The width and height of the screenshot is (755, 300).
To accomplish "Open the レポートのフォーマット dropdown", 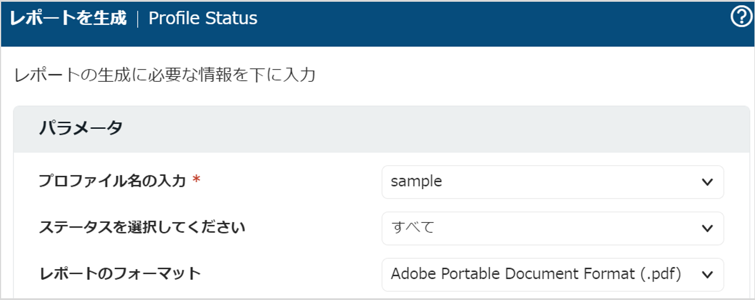I will [552, 274].
